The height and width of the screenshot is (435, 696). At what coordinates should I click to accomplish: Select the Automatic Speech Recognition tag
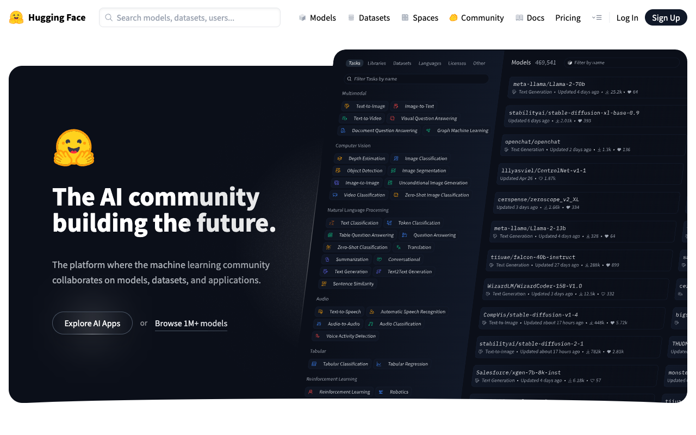click(x=407, y=312)
